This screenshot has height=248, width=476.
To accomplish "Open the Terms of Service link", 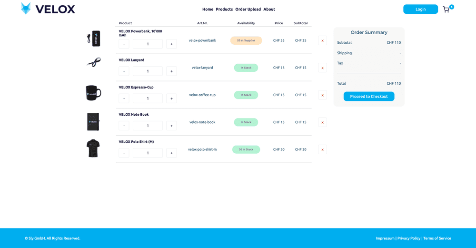I will tap(437, 238).
